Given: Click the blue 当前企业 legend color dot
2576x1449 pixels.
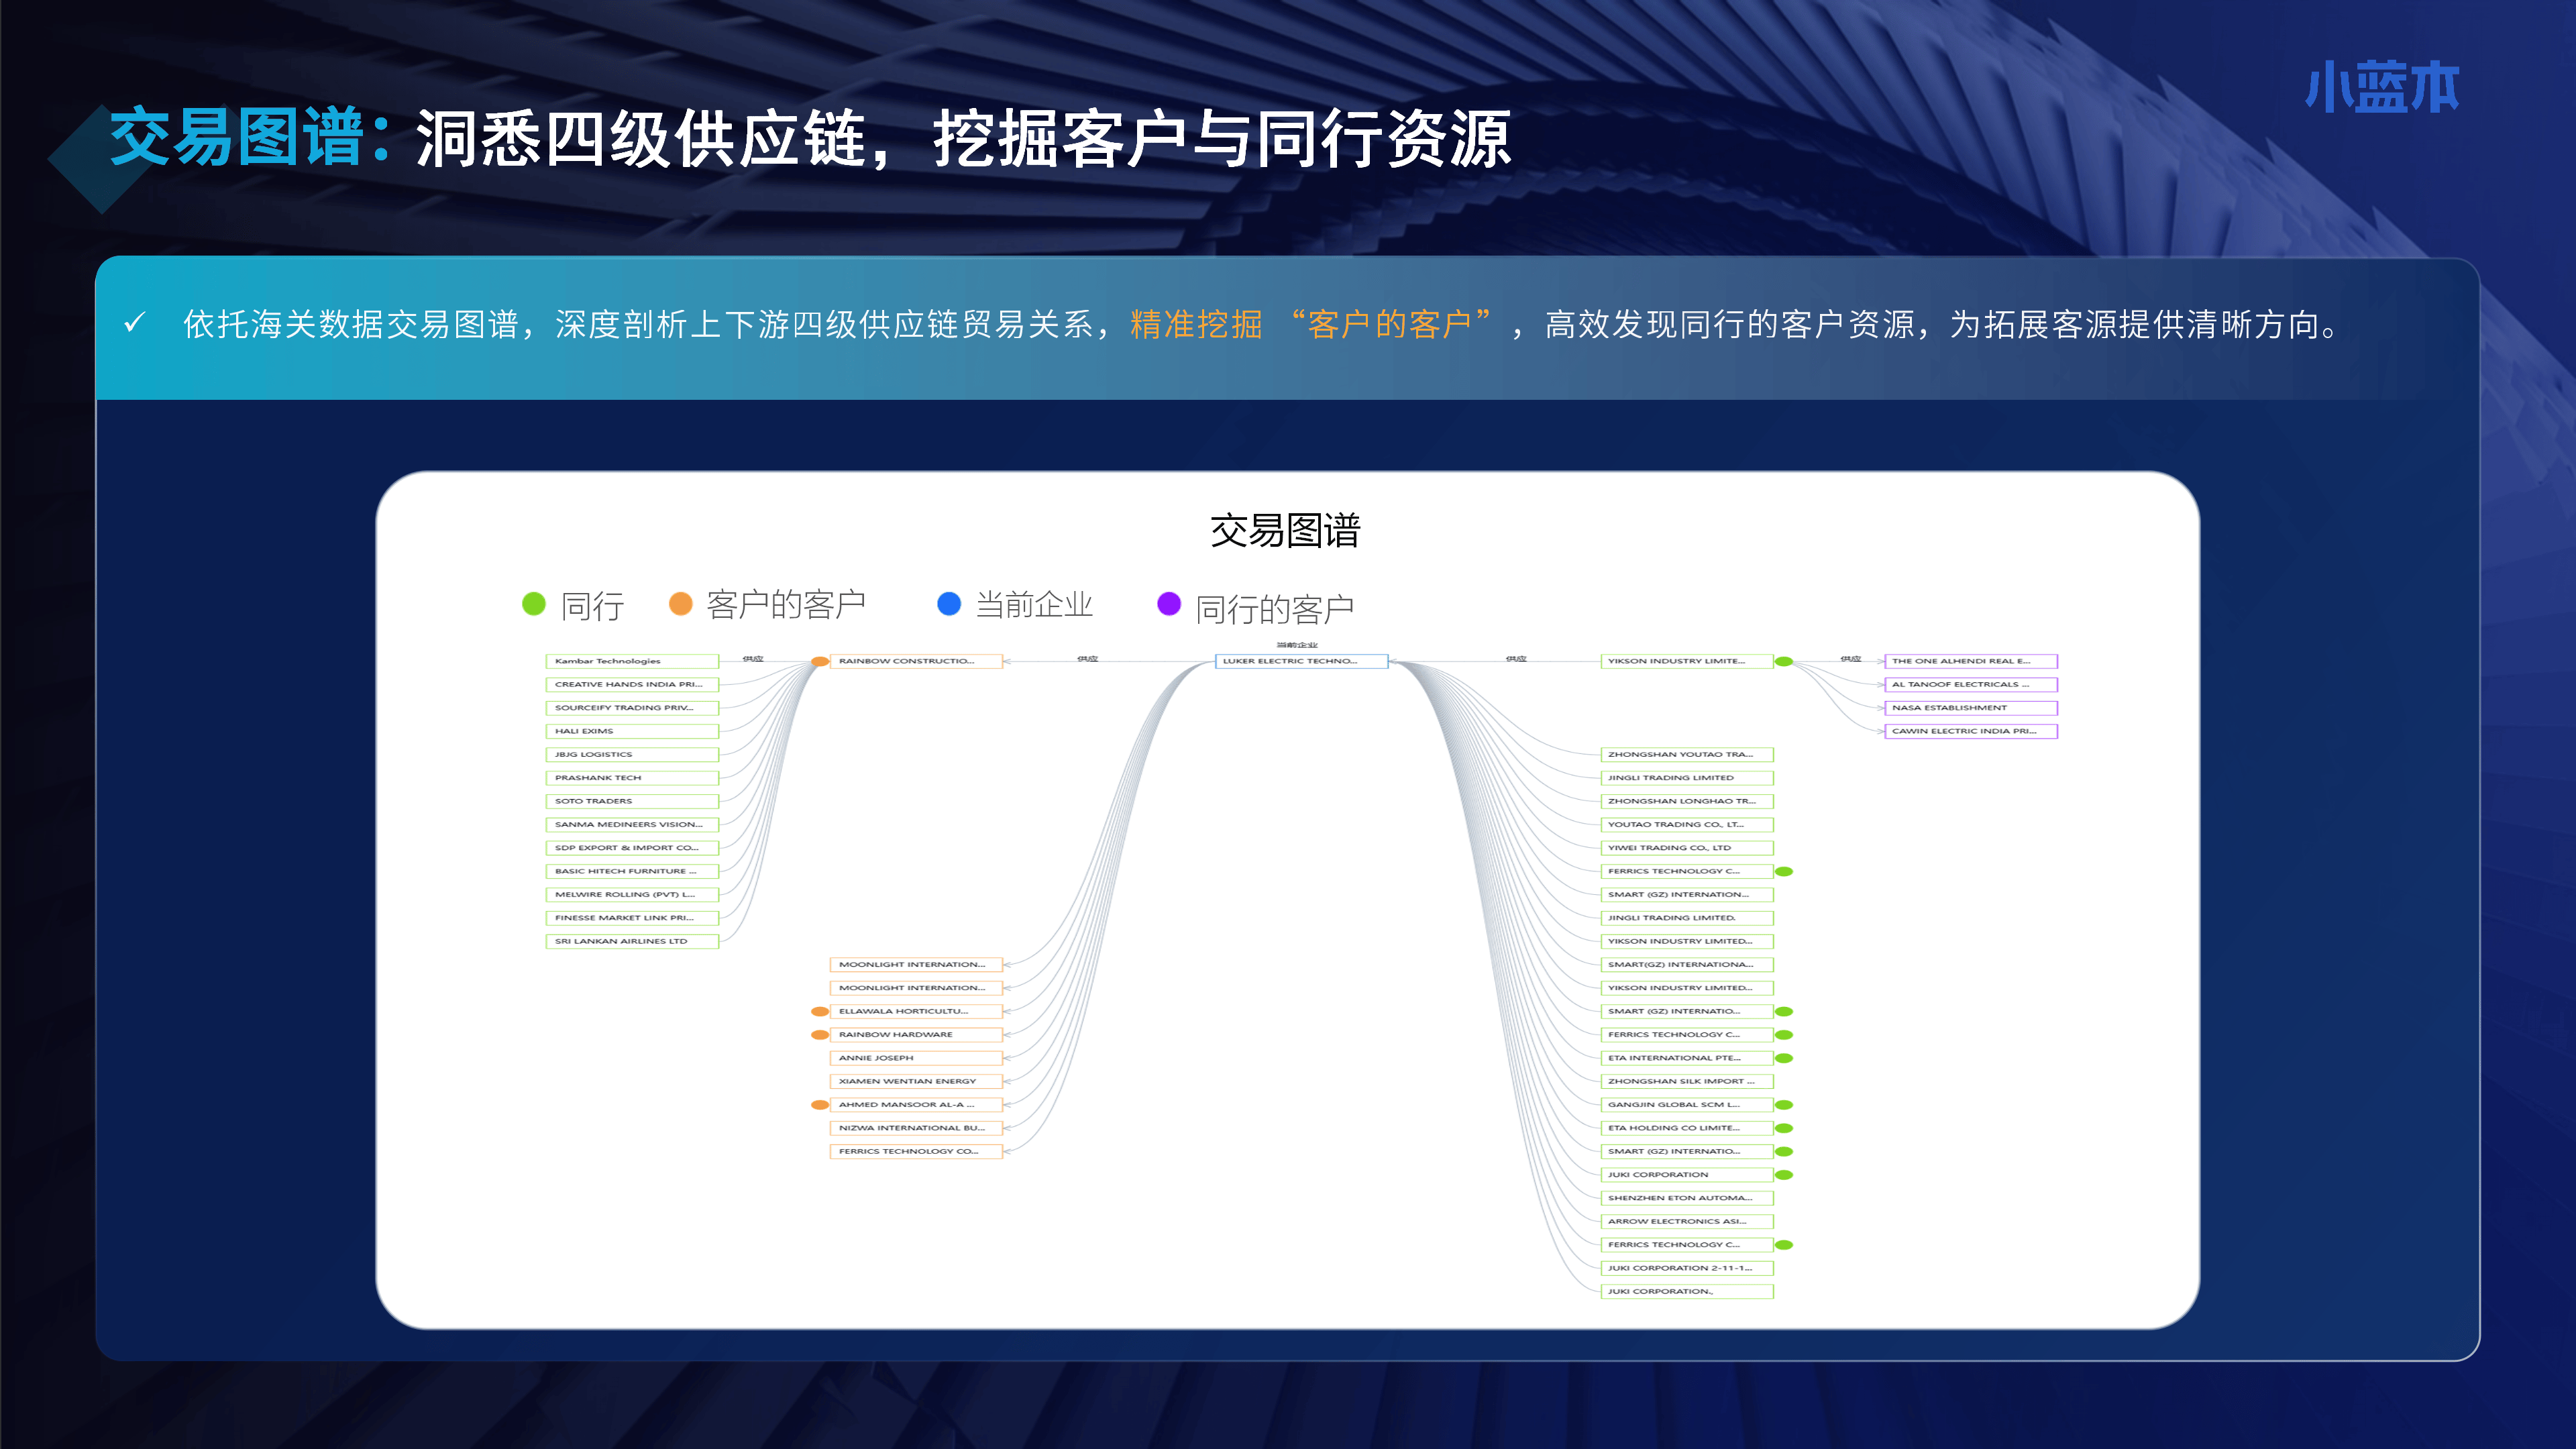Looking at the screenshot, I should pos(949,604).
